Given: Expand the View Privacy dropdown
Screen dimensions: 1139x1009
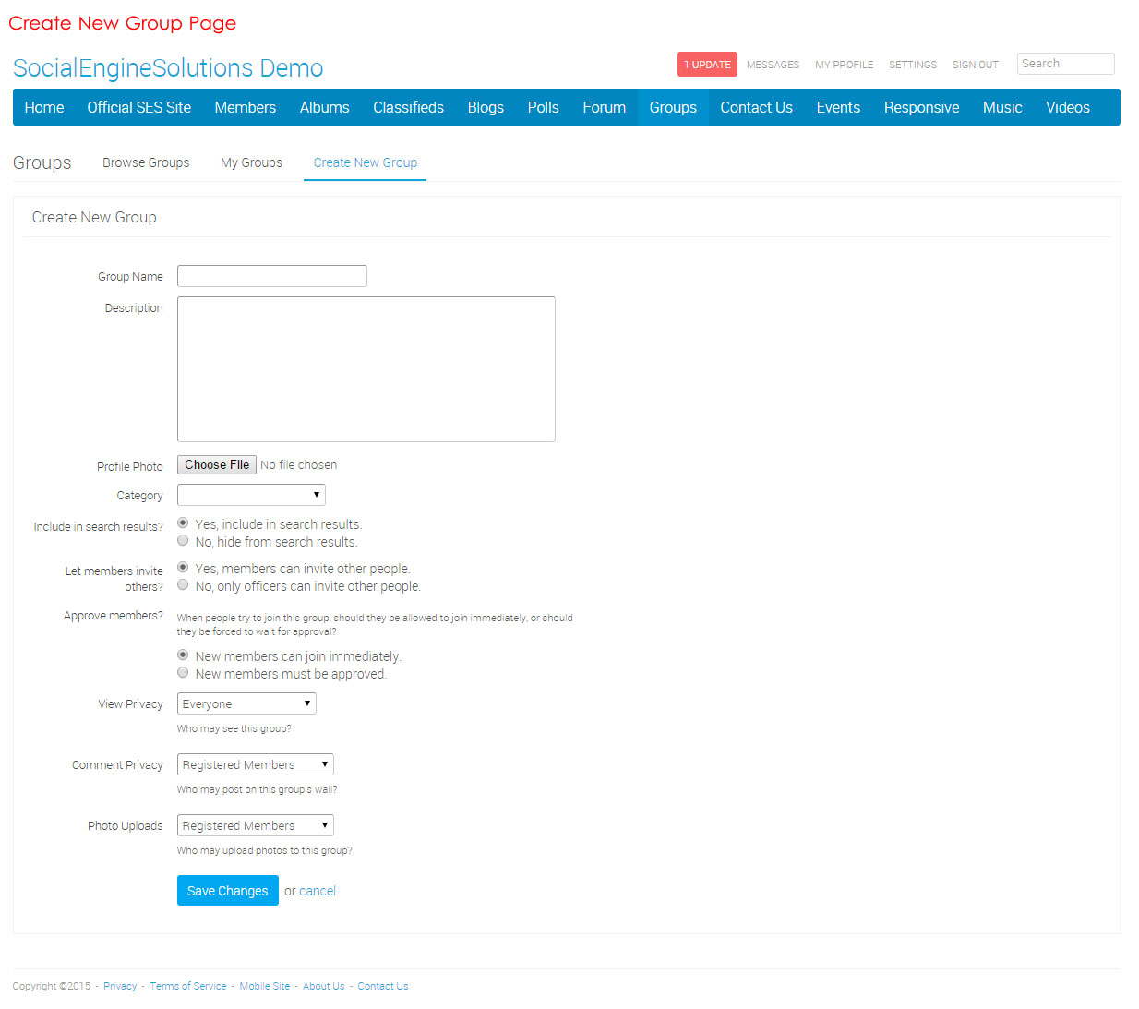Looking at the screenshot, I should [246, 703].
